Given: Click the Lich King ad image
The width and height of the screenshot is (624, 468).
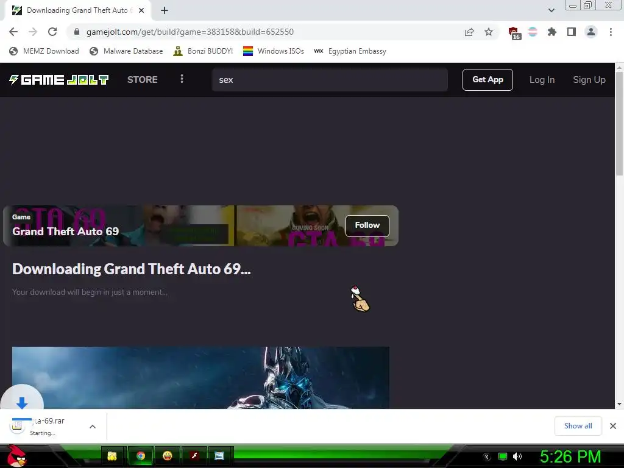Looking at the screenshot, I should coord(200,377).
